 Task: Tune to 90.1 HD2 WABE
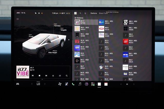coord(86,35)
